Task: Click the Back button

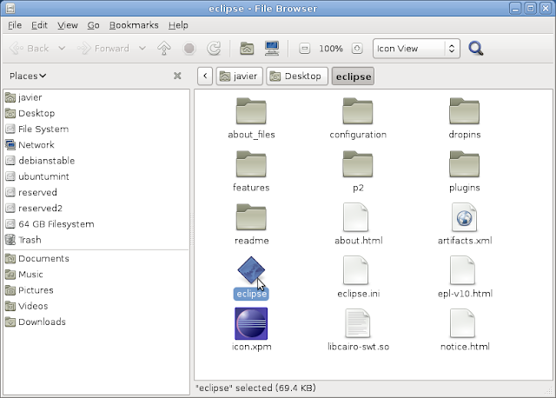Action: point(30,49)
